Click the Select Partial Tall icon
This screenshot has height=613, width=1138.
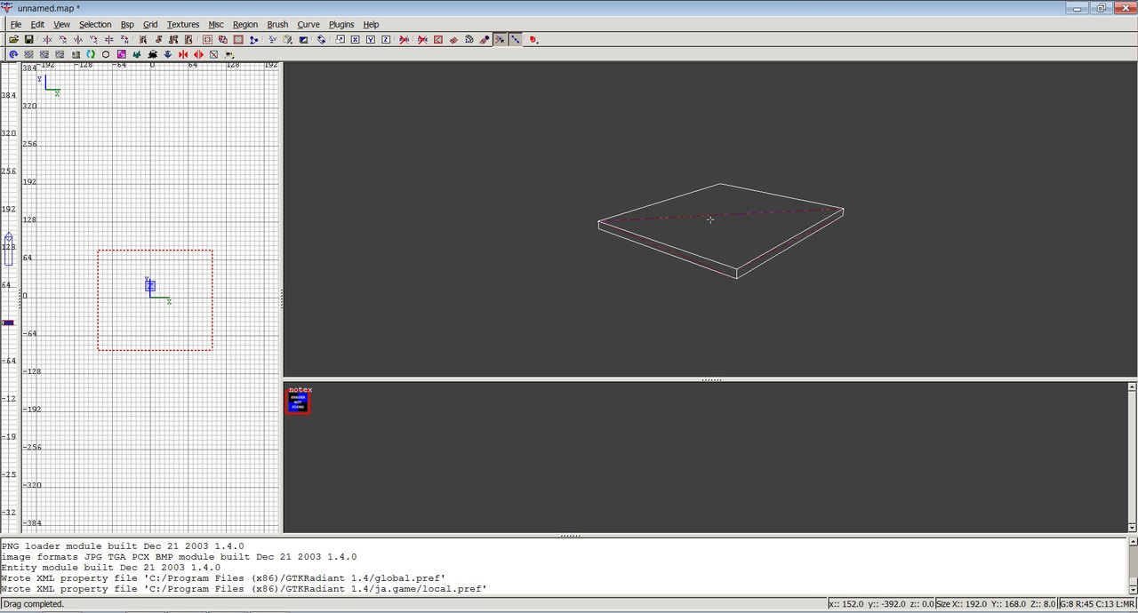173,40
